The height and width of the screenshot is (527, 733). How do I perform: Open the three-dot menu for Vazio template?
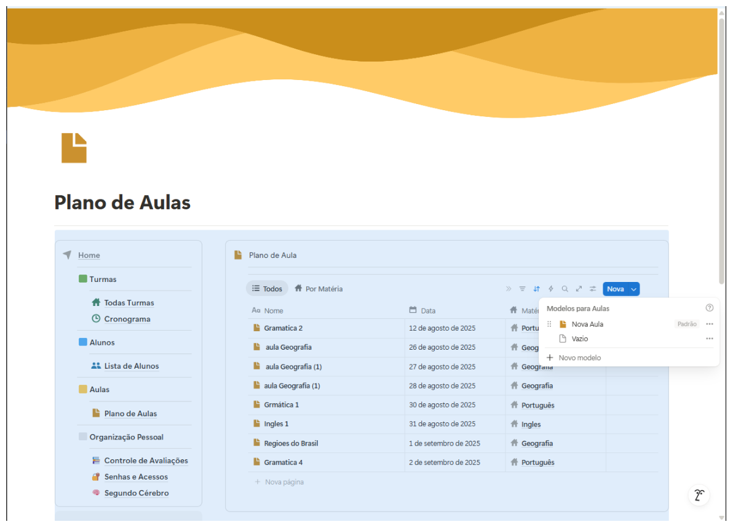tap(710, 339)
